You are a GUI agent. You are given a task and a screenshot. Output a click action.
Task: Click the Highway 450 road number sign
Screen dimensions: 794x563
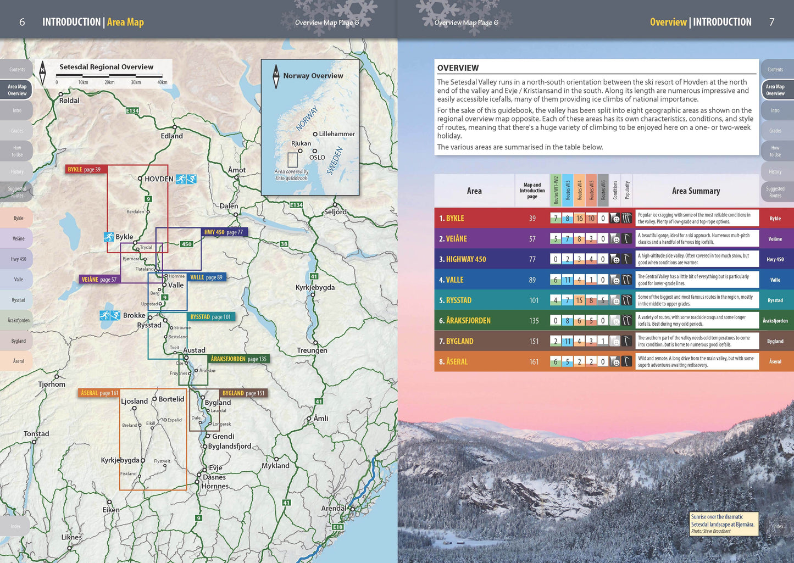(187, 244)
